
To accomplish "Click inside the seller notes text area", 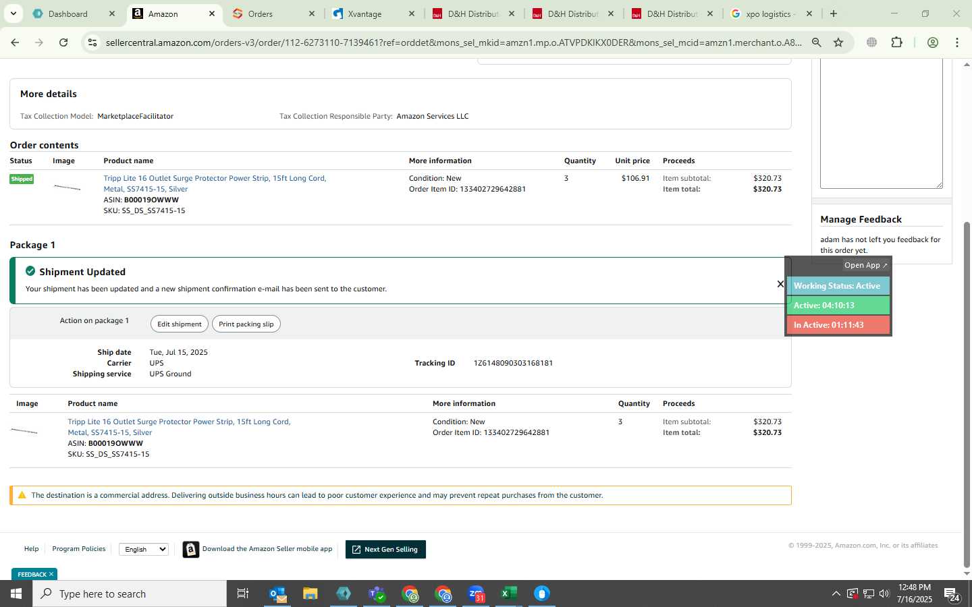I will pos(881,123).
